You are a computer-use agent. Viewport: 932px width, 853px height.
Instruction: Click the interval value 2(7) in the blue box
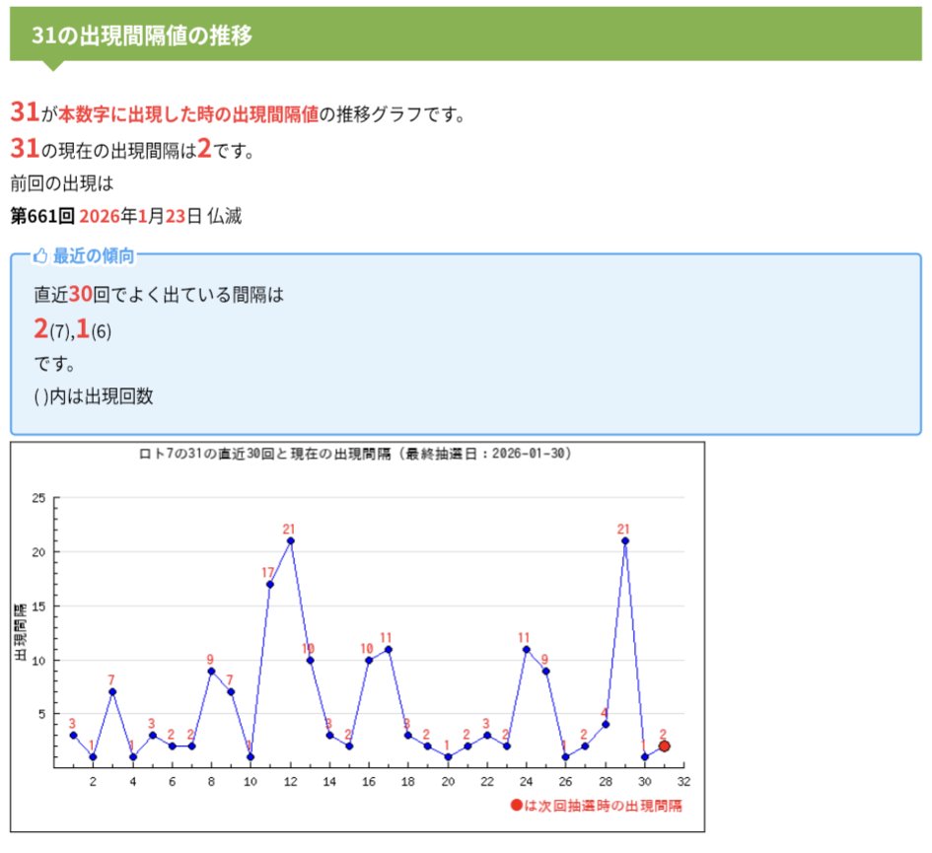(51, 328)
